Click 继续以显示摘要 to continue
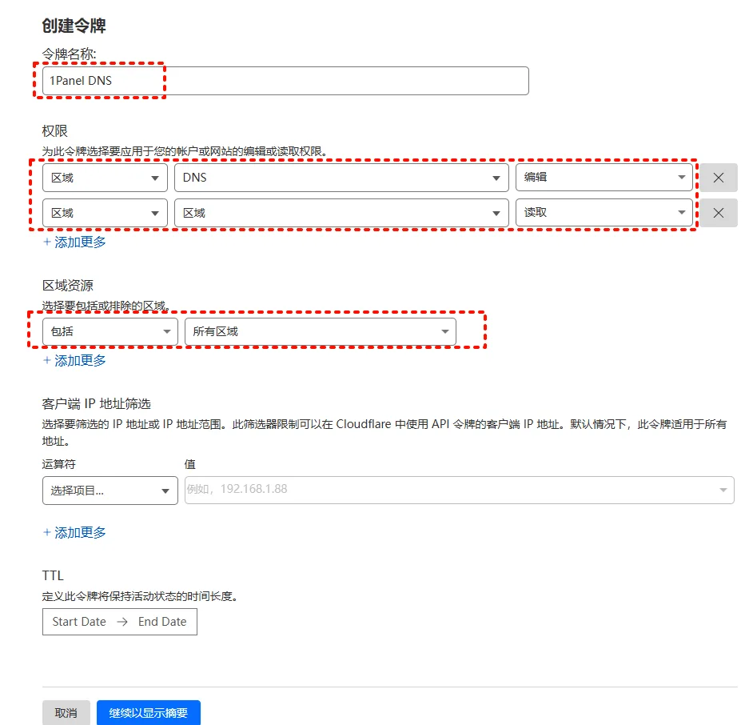This screenshot has width=753, height=725. point(148,712)
